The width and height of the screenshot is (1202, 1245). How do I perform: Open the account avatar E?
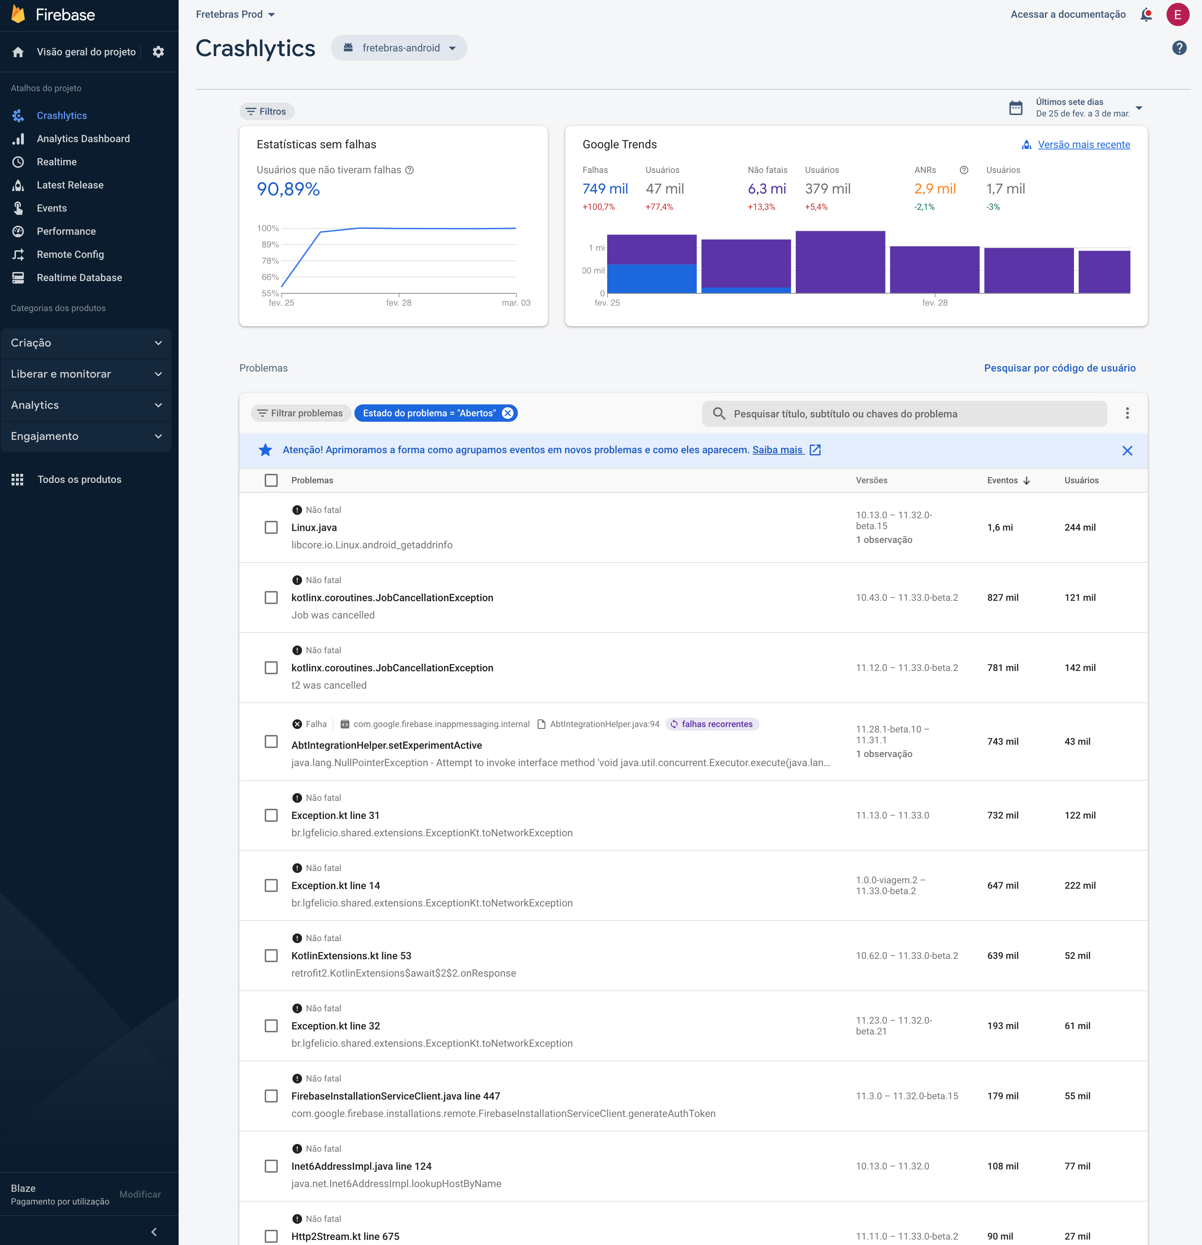1178,14
